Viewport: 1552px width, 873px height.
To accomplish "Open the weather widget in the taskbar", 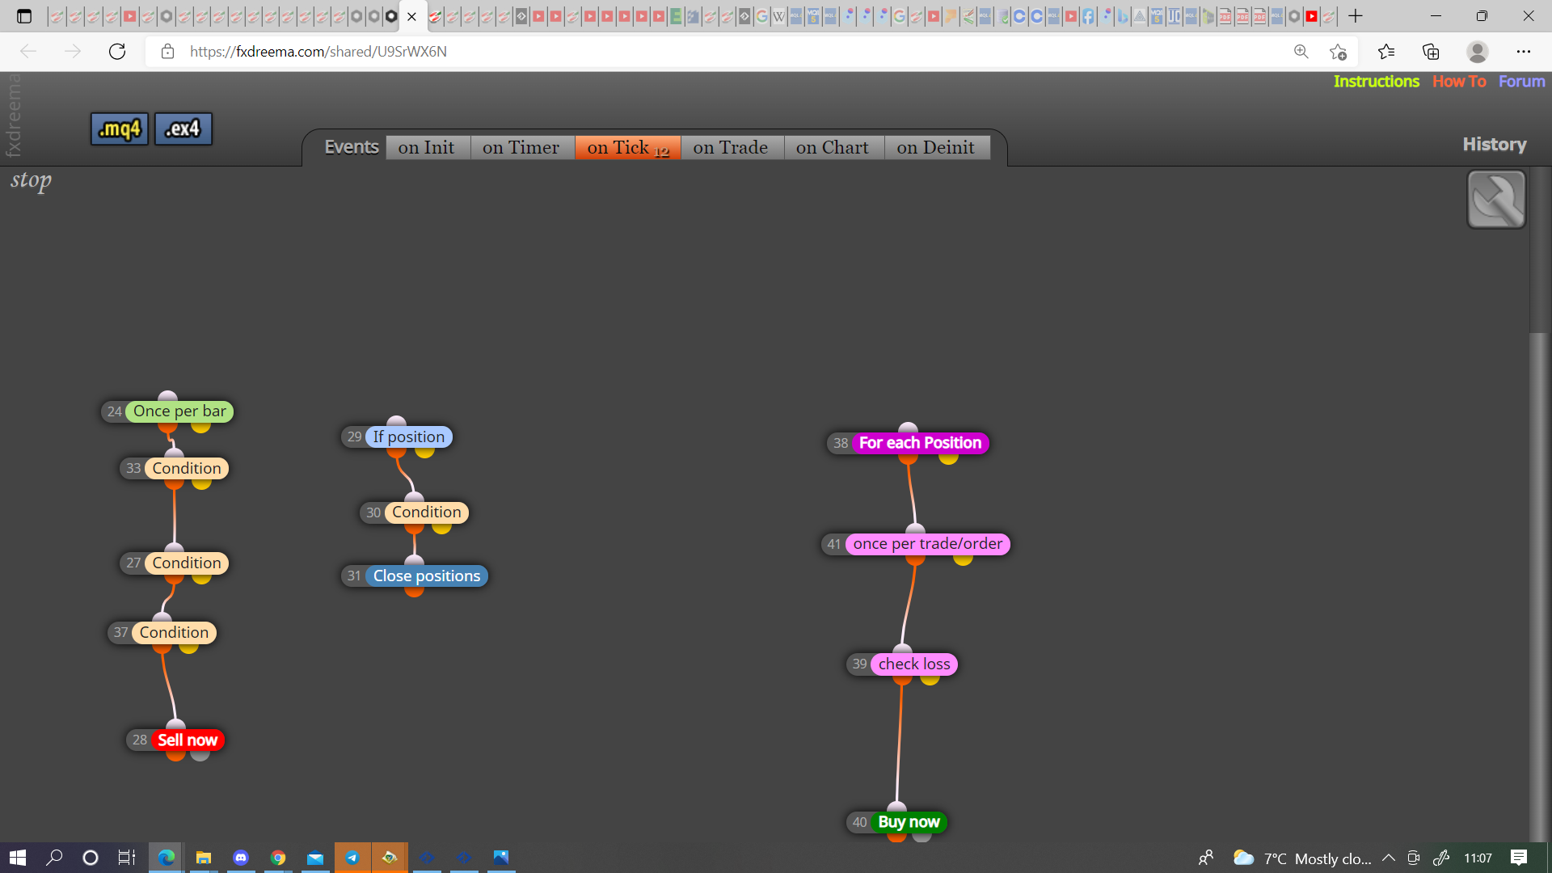I will (x=1301, y=858).
